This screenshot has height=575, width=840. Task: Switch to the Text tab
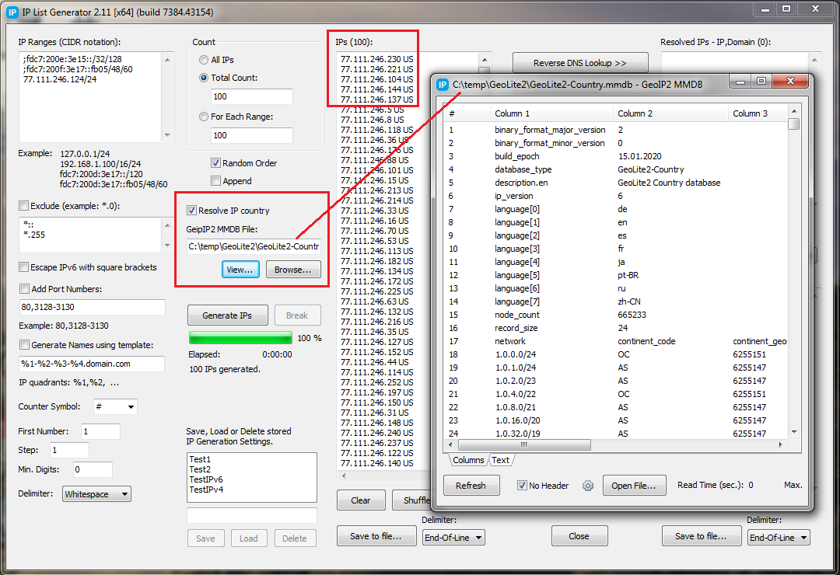[x=501, y=460]
